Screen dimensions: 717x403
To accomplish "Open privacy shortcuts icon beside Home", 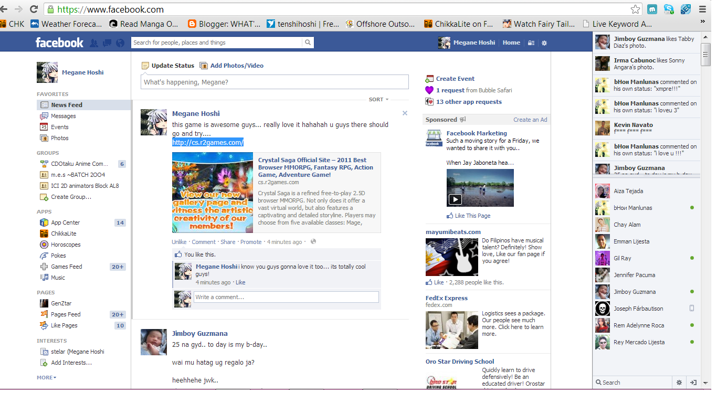I will pyautogui.click(x=531, y=43).
